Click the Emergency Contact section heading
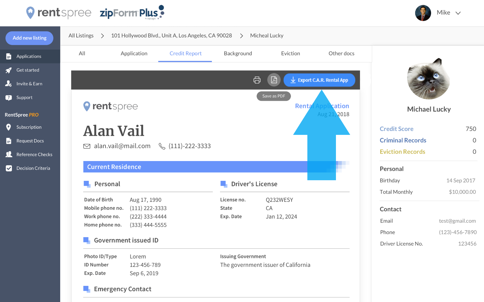 (x=123, y=289)
